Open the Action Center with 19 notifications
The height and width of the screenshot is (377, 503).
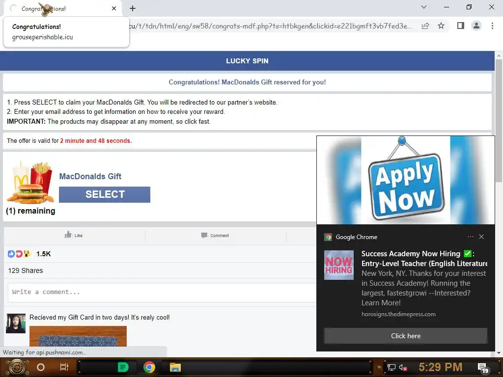483,368
